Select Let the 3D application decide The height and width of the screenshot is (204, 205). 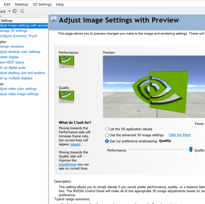[x=129, y=129]
